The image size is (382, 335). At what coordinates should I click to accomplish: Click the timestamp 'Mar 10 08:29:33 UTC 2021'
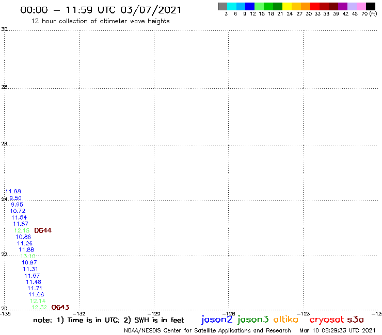[x=338, y=330]
